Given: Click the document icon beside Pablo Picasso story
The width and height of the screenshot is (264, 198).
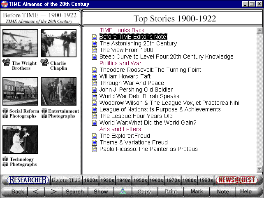Looking at the screenshot, I should (95, 149).
